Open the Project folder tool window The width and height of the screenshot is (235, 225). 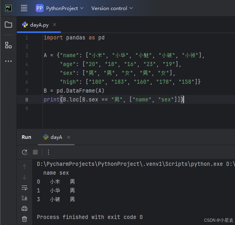[x=8, y=25]
